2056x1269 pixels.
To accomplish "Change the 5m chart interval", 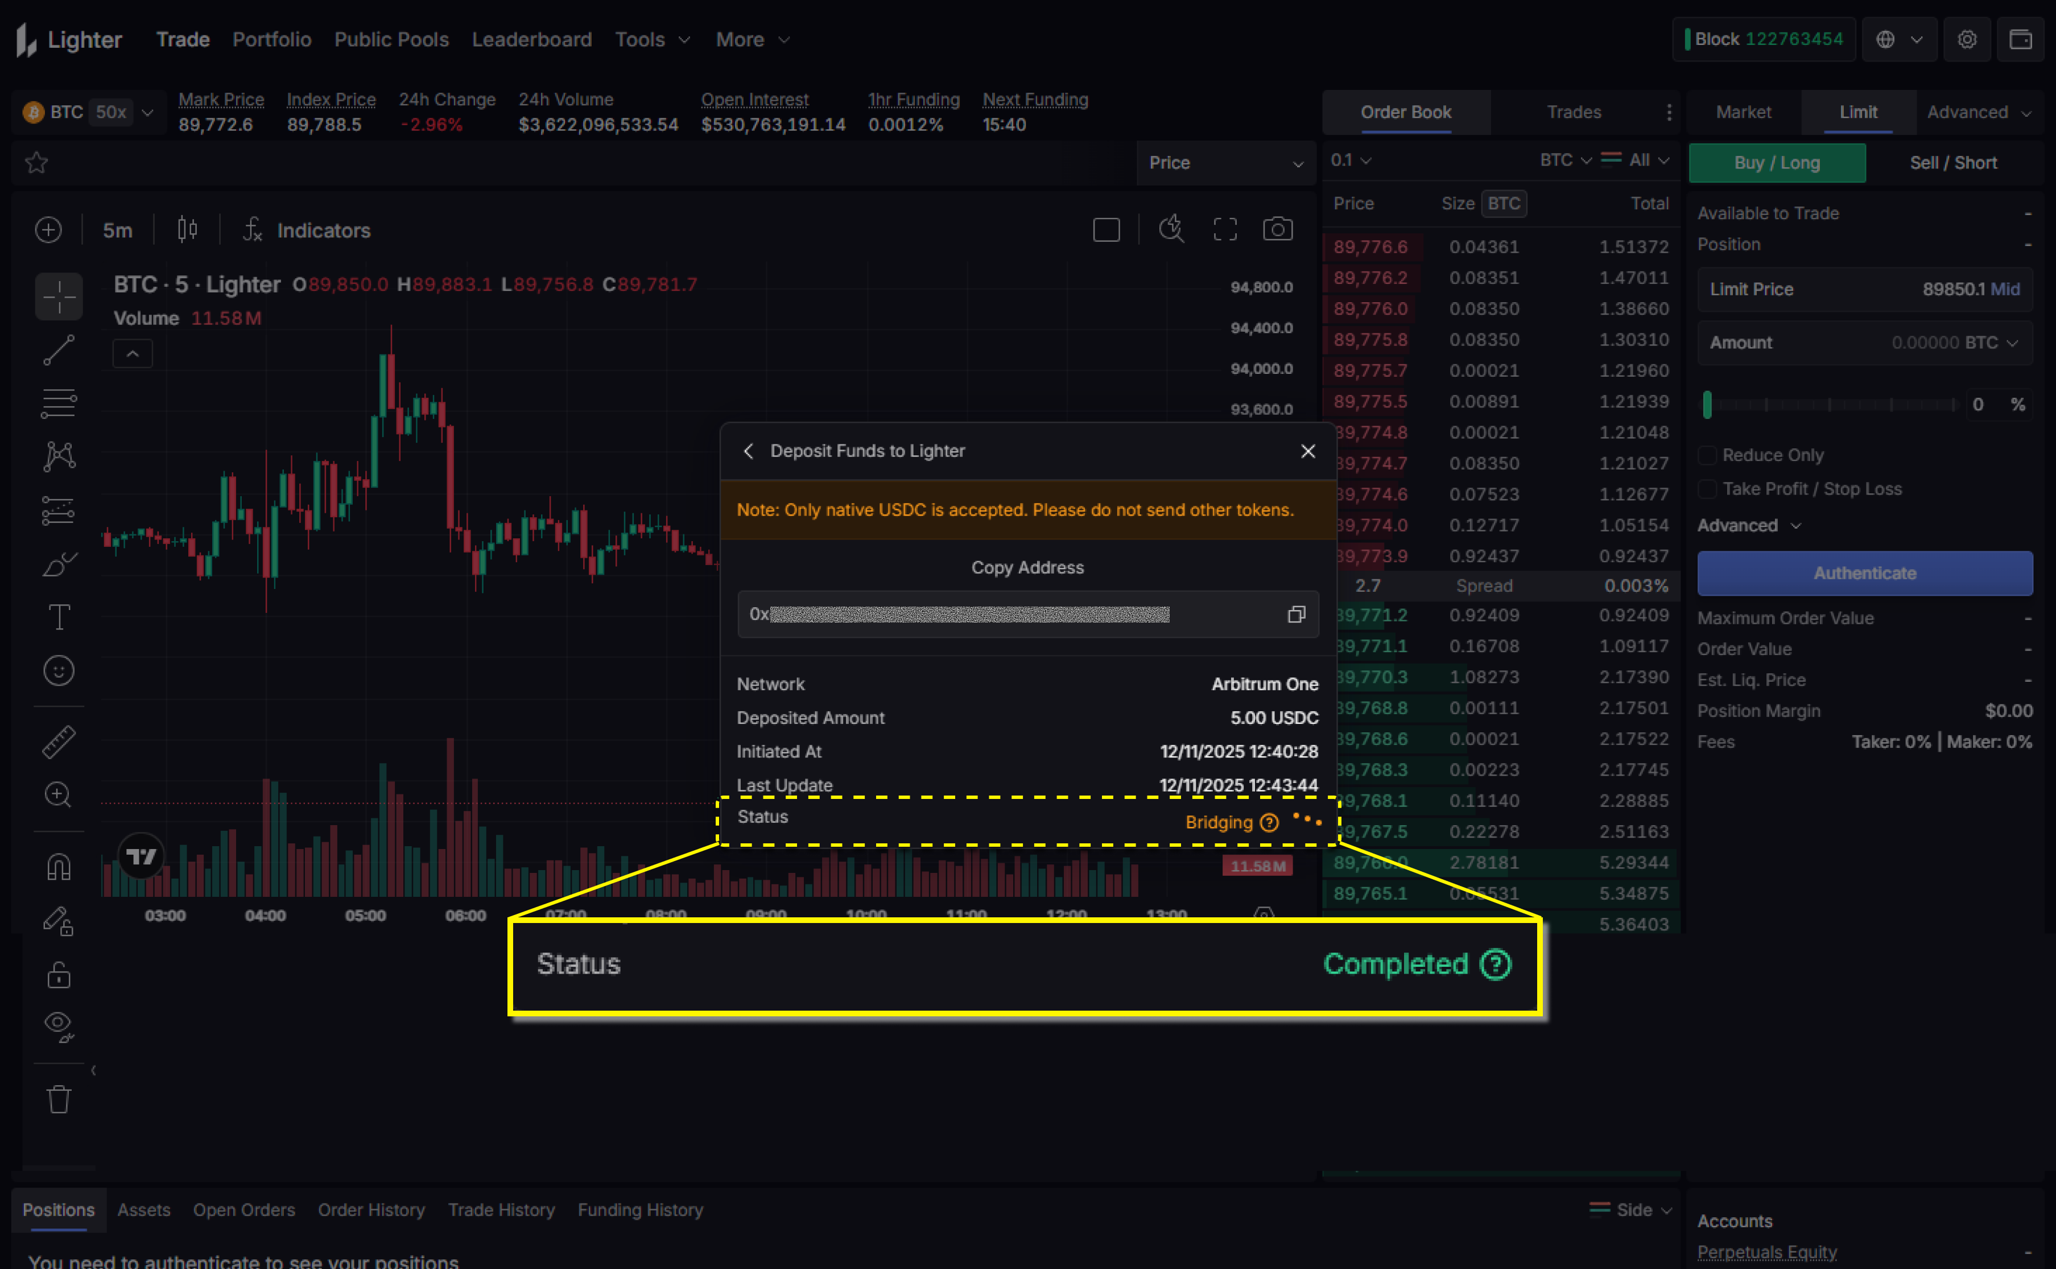I will point(117,230).
